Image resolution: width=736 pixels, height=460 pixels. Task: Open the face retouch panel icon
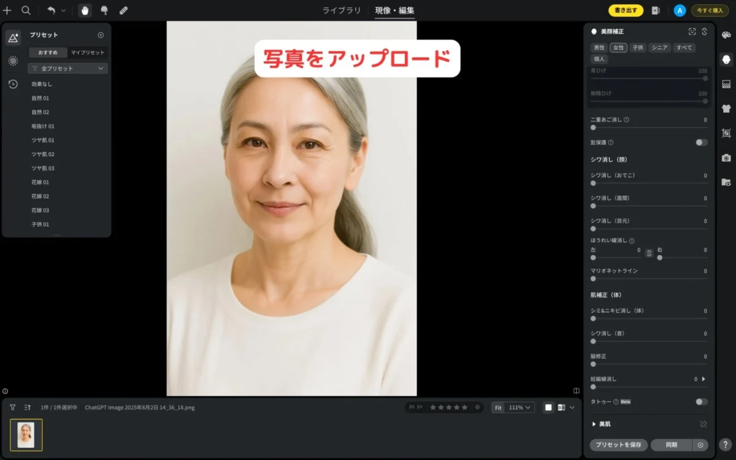[x=726, y=59]
